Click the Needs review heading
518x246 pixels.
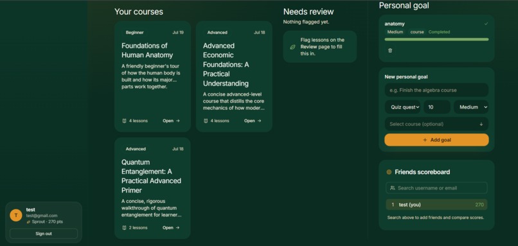pos(308,12)
